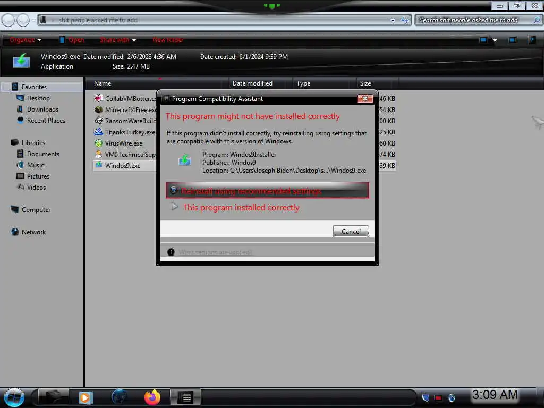Image resolution: width=544 pixels, height=408 pixels.
Task: Launch Firefox from the taskbar
Action: click(152, 397)
